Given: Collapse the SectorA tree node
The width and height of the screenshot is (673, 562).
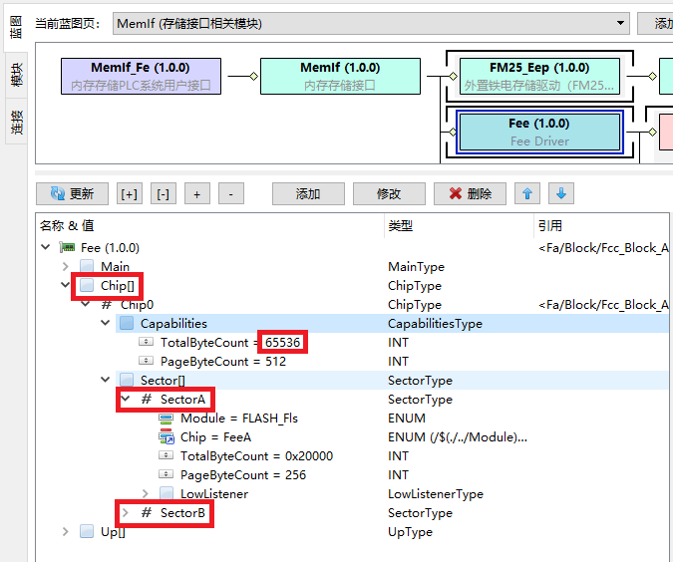Looking at the screenshot, I should (126, 400).
